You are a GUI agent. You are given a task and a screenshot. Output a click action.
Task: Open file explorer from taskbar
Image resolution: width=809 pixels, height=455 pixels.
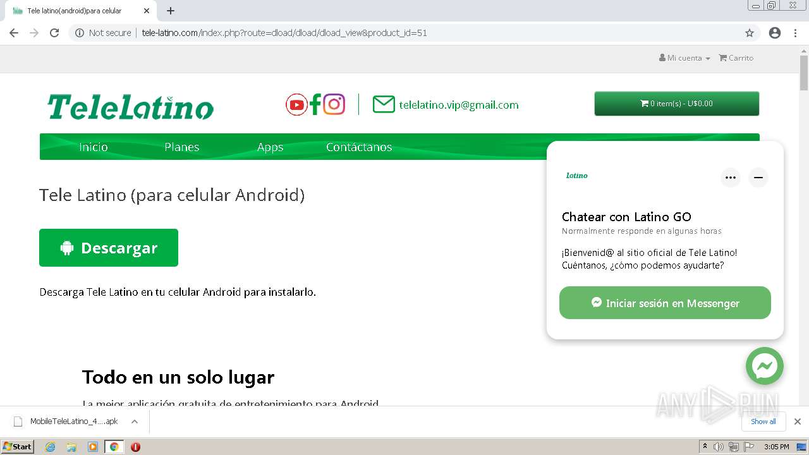(71, 447)
